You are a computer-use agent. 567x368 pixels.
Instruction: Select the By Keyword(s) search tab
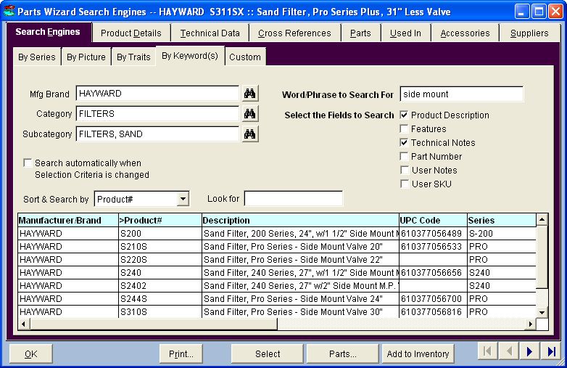pos(190,56)
